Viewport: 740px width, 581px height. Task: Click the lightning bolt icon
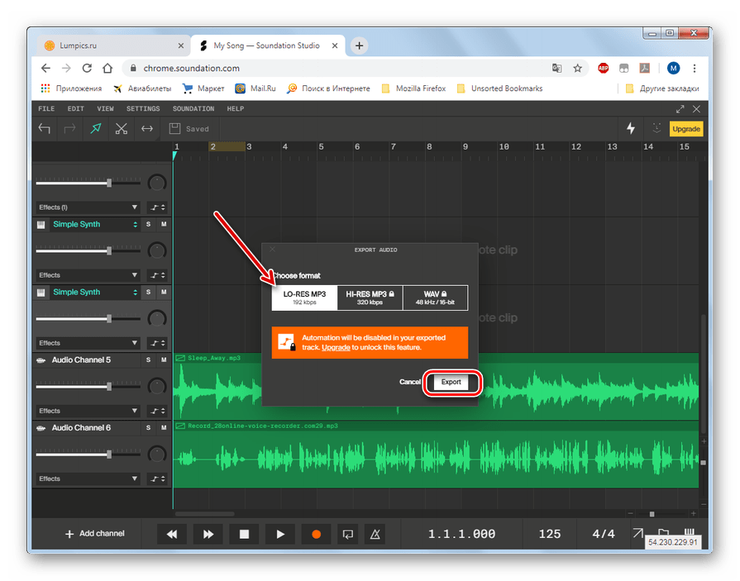[631, 128]
